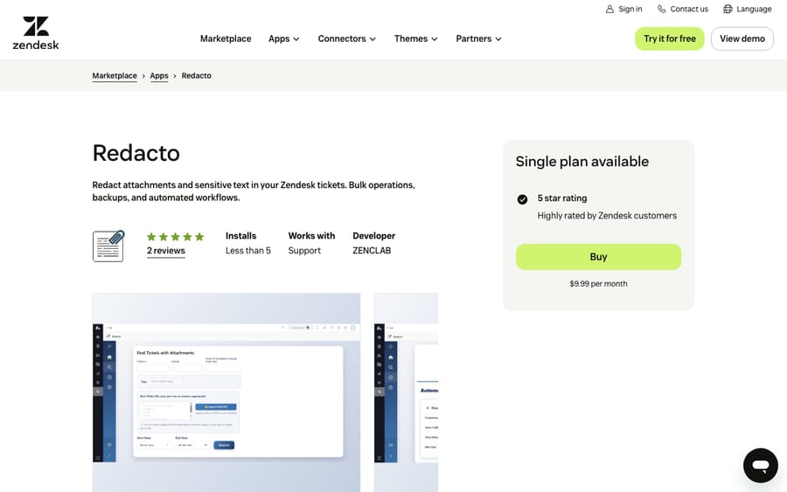Click the Single plan available heading

pyautogui.click(x=582, y=162)
